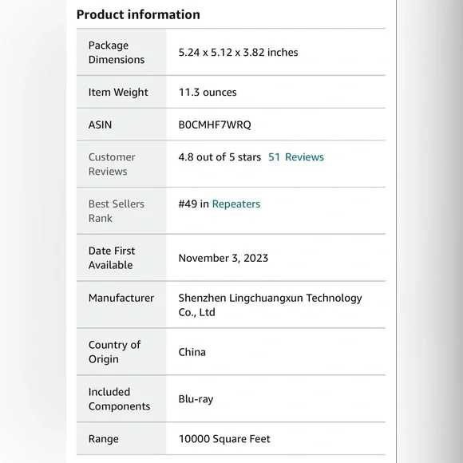Click the Customer Reviews row label
Screen dimensions: 463x463
tap(112, 164)
